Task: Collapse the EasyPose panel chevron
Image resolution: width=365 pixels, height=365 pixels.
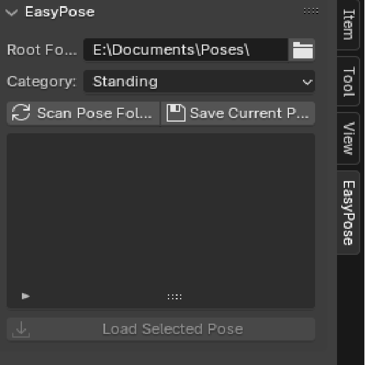Action: 12,12
